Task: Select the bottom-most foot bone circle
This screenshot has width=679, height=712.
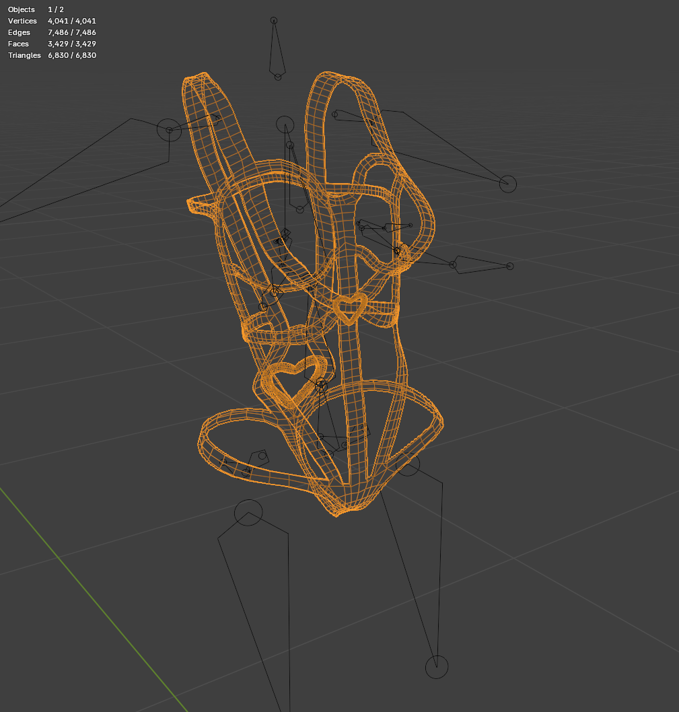Action: tap(437, 667)
